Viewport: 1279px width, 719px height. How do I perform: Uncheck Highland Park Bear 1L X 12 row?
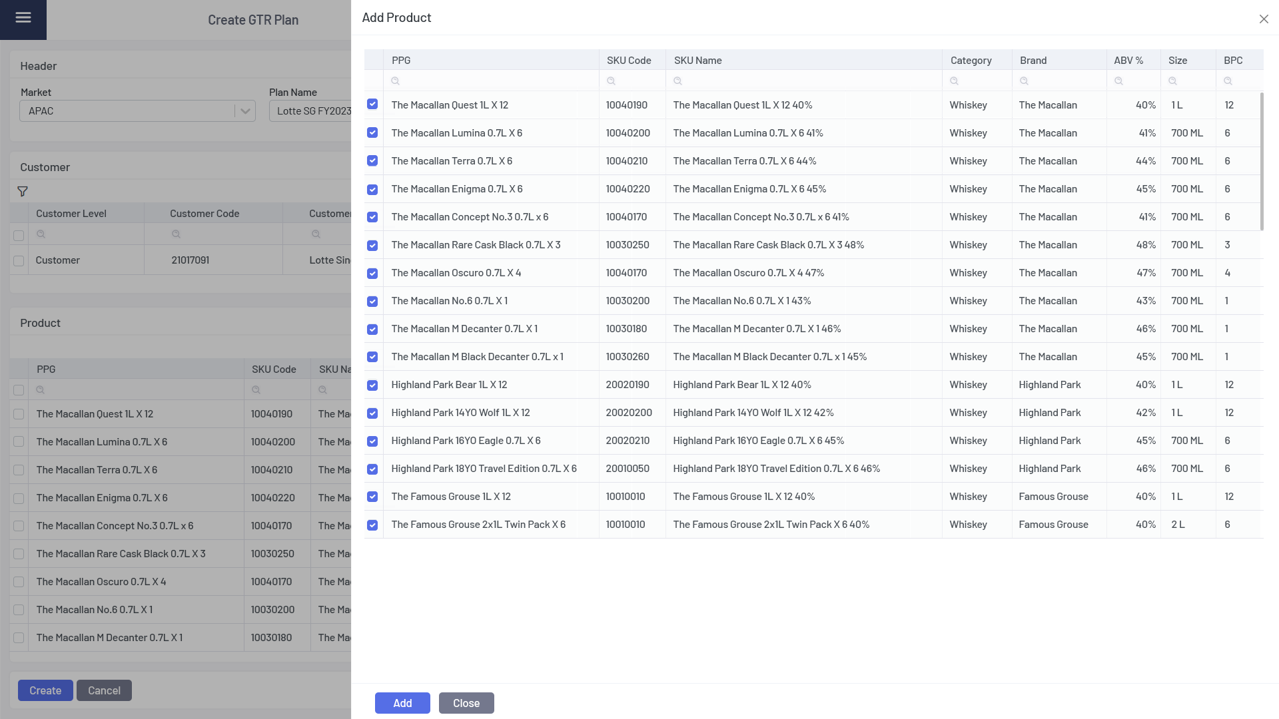click(x=372, y=385)
